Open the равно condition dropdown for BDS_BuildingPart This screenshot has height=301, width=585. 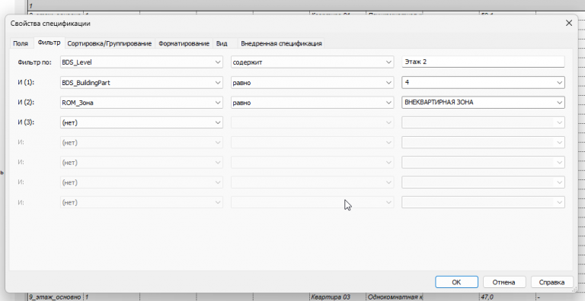coord(312,82)
